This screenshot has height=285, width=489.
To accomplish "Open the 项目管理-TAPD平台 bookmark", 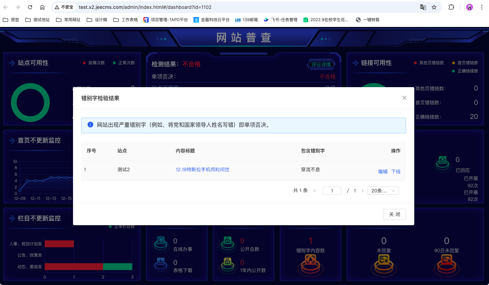I will [x=166, y=20].
